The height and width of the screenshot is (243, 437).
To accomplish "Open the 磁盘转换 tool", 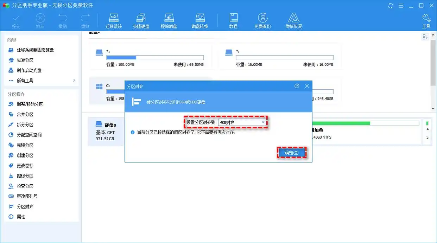I will tap(199, 20).
